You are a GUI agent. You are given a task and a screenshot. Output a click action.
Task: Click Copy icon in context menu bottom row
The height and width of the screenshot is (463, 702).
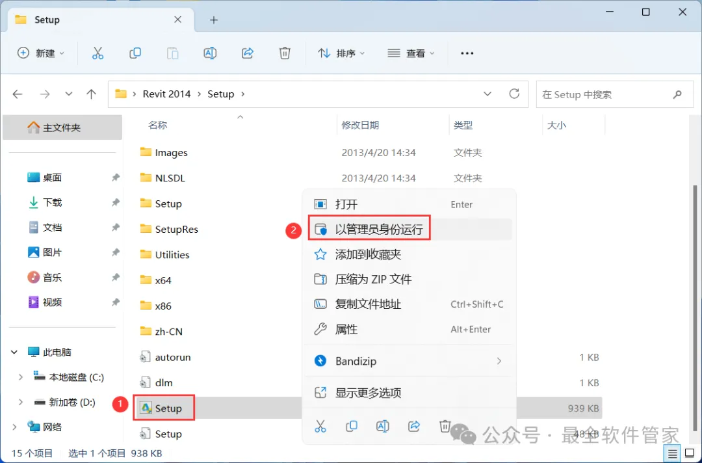click(x=352, y=427)
